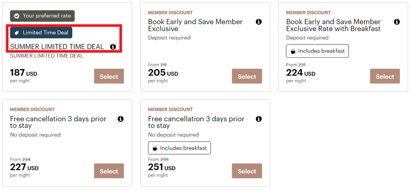Click the SUMMER LIMITED TIME DEAL title
This screenshot has height=190, width=412.
57,47
